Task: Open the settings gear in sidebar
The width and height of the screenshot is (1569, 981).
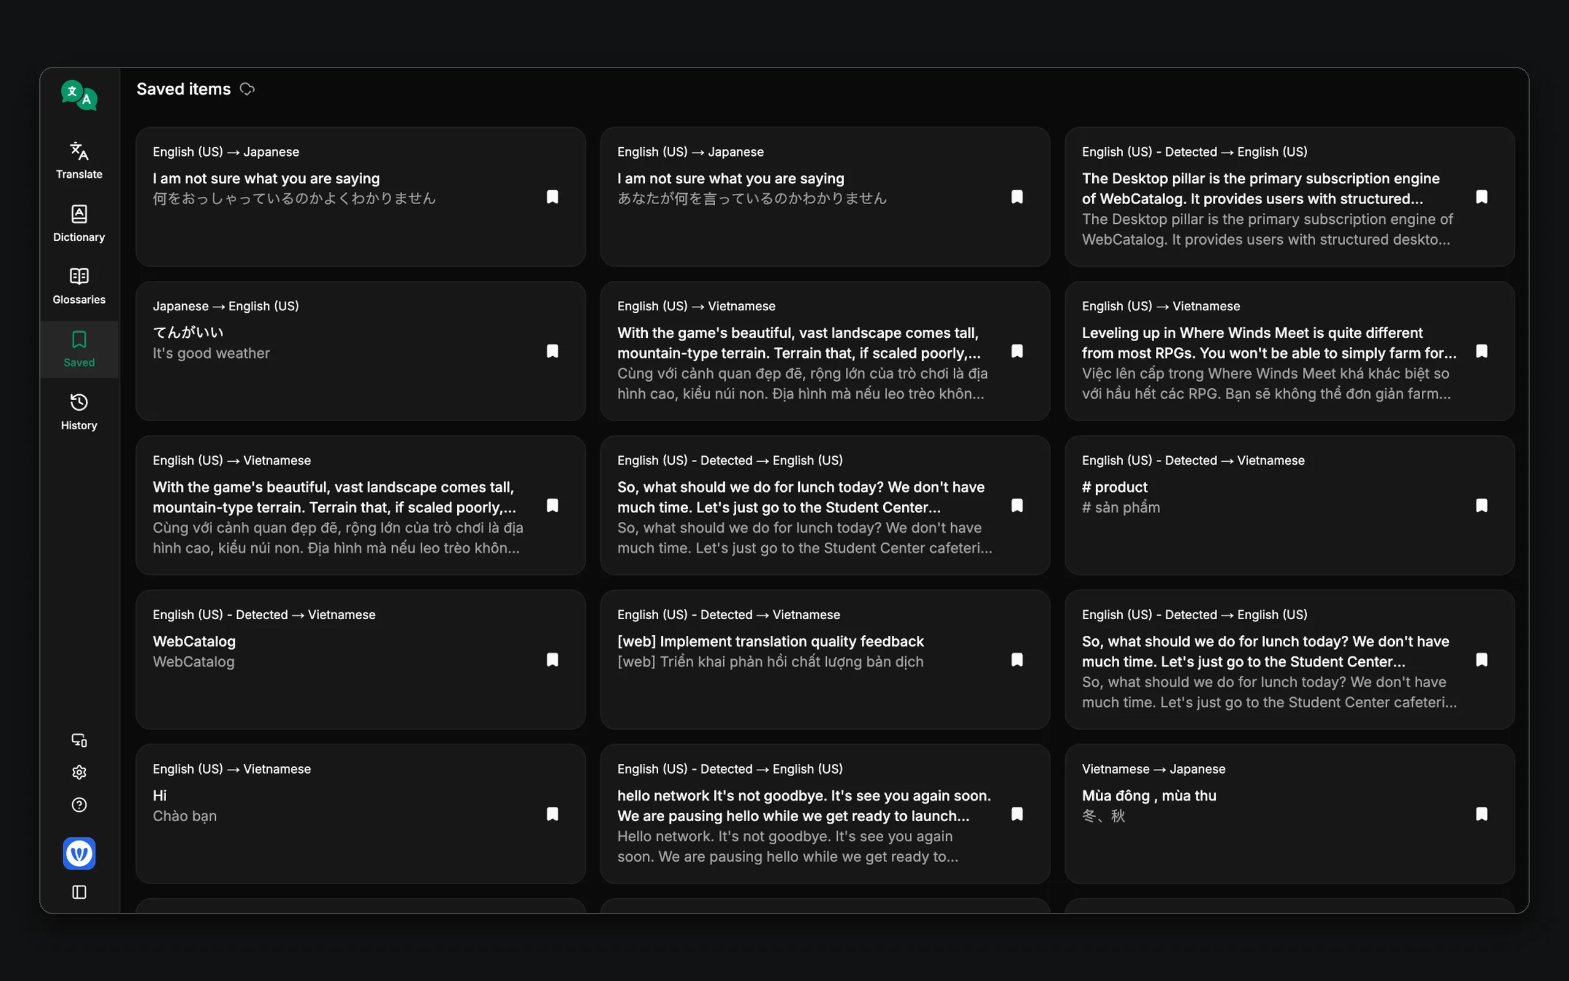Action: (79, 772)
